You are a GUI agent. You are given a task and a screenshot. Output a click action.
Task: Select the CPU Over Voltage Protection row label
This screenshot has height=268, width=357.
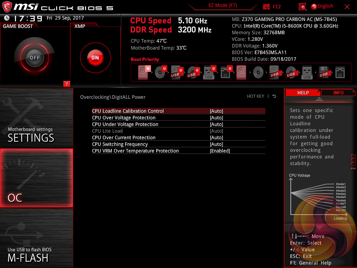124,118
